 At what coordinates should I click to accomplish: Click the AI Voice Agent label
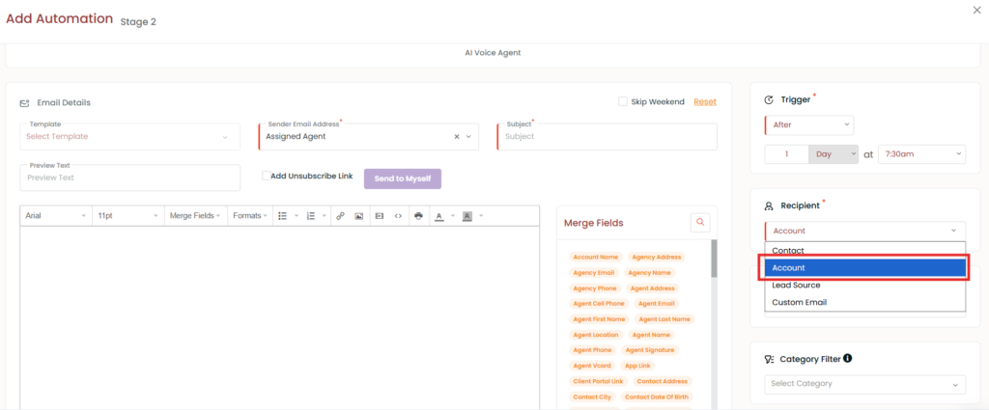click(493, 53)
